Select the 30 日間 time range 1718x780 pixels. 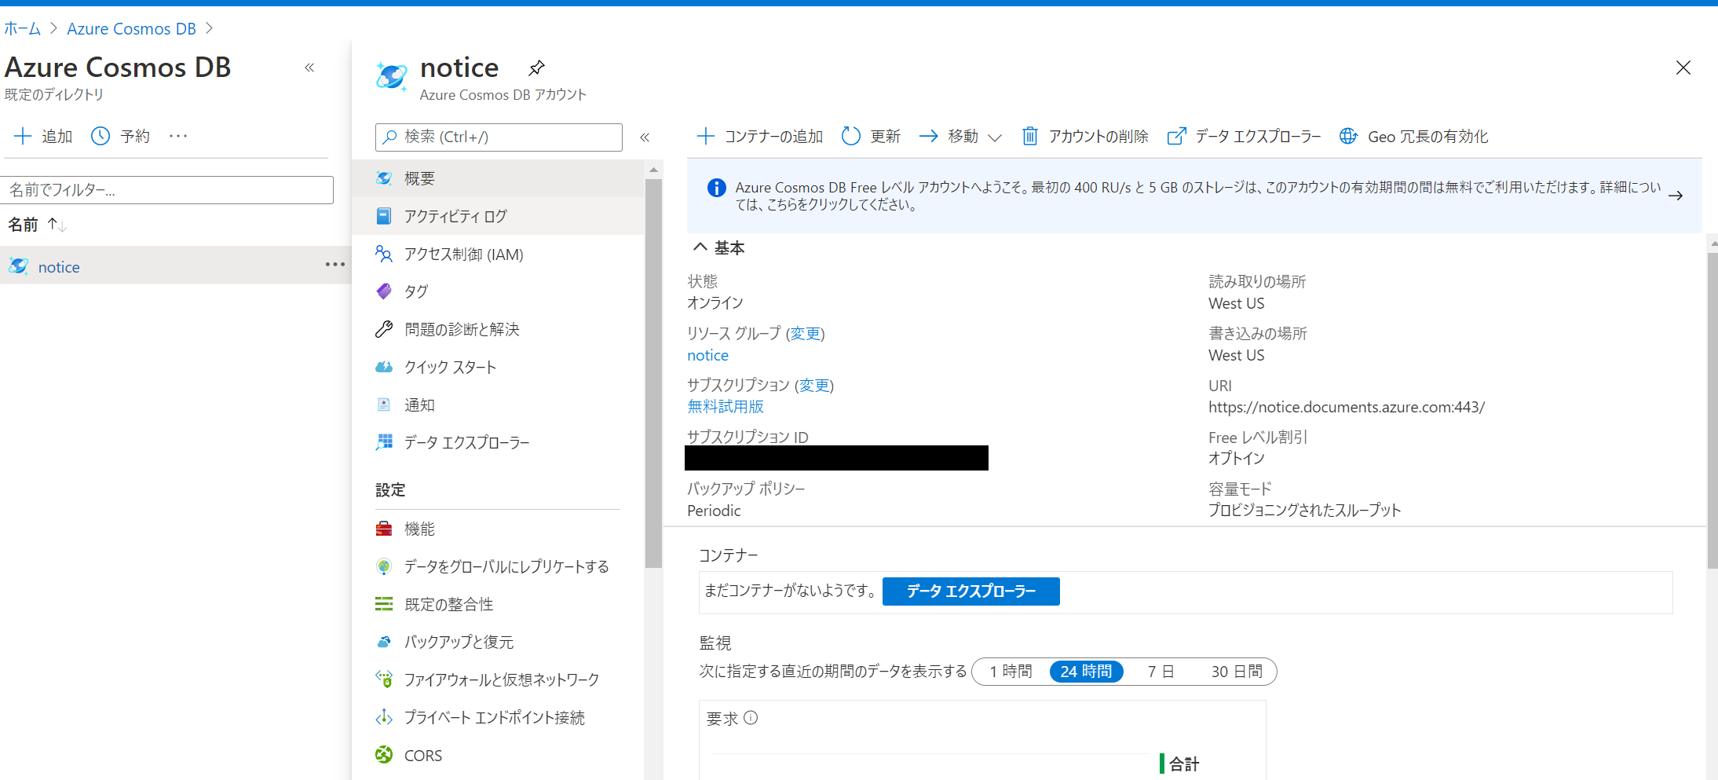pos(1237,672)
